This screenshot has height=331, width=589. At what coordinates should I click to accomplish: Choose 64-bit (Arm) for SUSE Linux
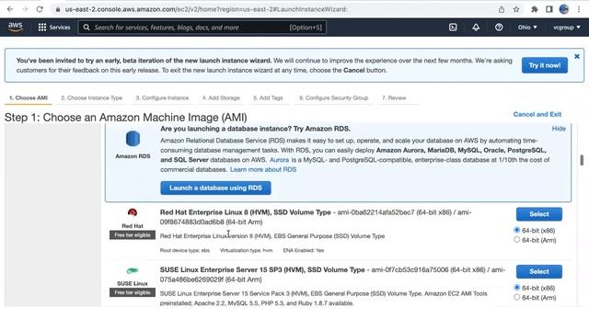click(517, 297)
